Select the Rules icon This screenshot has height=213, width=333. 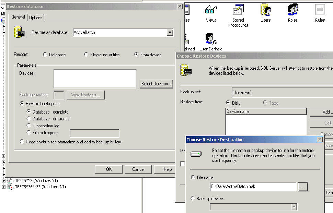pos(320,10)
